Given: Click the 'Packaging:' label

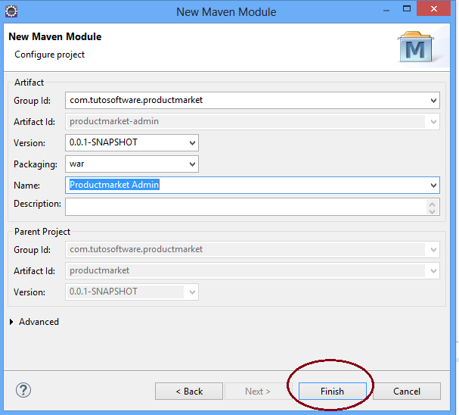Looking at the screenshot, I should click(36, 164).
